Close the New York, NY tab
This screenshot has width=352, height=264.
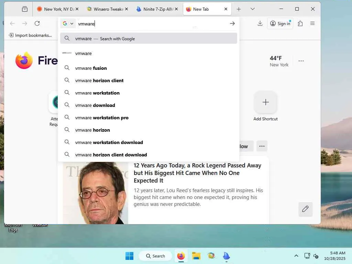coord(77,9)
